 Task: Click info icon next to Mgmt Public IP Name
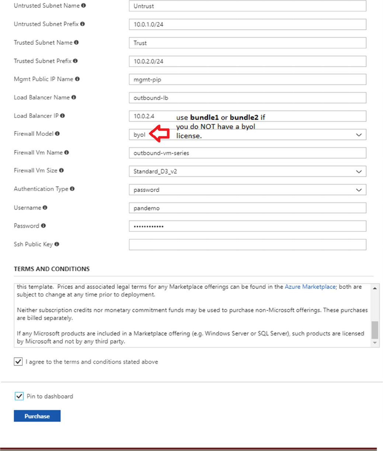click(x=77, y=79)
